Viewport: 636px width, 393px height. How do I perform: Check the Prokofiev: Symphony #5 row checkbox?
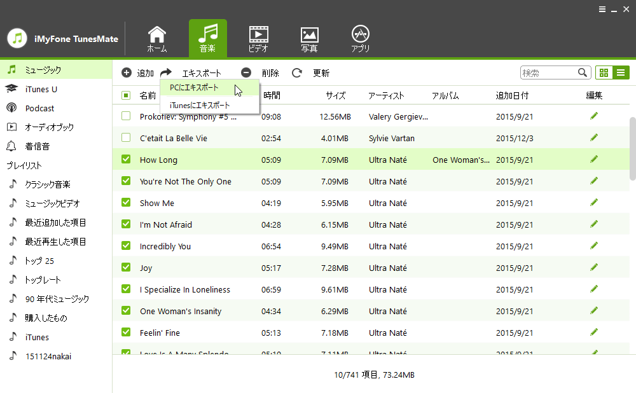pos(126,116)
